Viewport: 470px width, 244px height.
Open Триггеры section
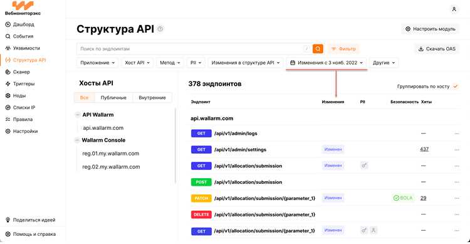20,83
